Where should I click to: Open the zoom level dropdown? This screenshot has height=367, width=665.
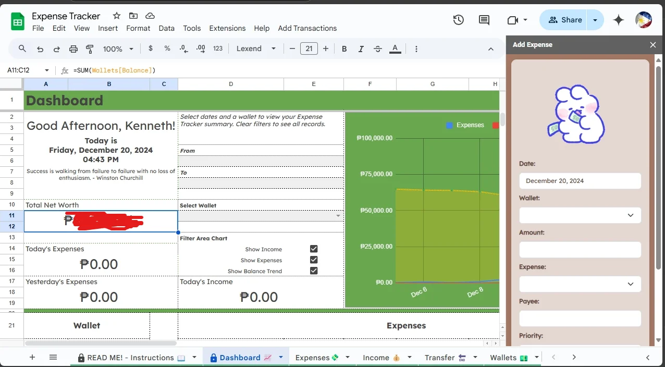click(118, 48)
